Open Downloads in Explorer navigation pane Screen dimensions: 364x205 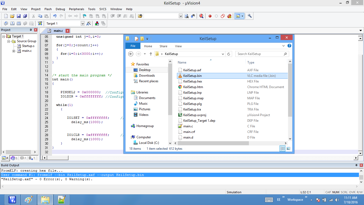[x=147, y=76]
